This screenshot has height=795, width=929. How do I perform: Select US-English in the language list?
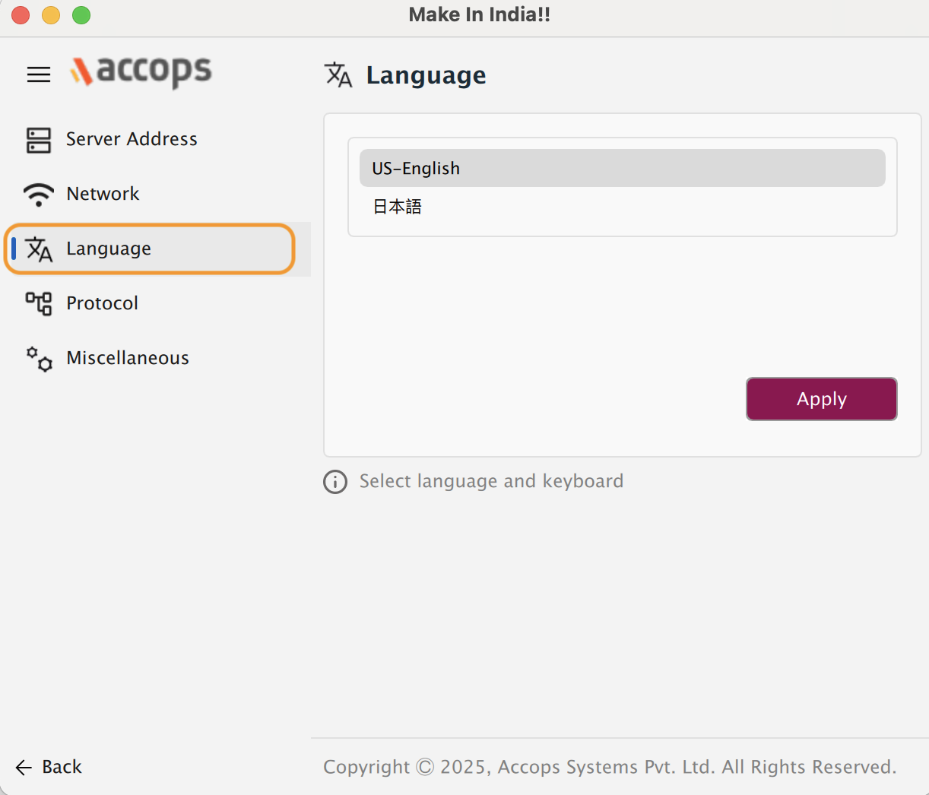[x=622, y=168]
